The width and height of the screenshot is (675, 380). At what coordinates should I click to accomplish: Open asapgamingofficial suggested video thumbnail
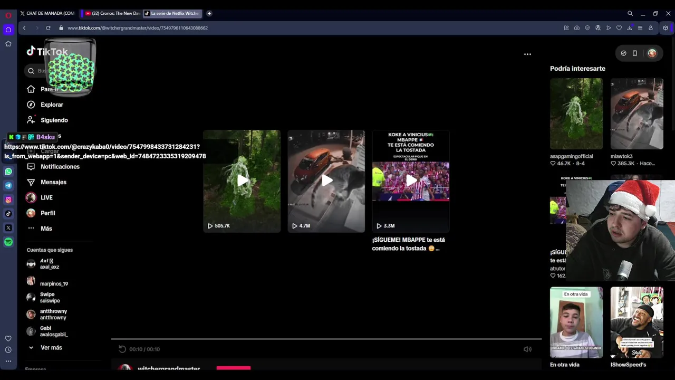[576, 113]
